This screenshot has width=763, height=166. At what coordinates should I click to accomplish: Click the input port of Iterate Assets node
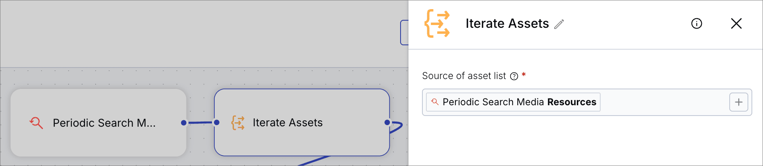pos(217,122)
